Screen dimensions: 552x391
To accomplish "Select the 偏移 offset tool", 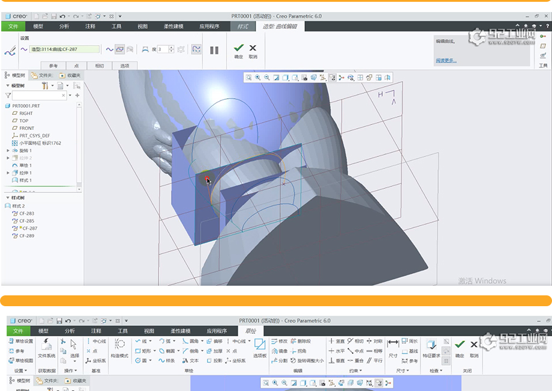I will [215, 341].
